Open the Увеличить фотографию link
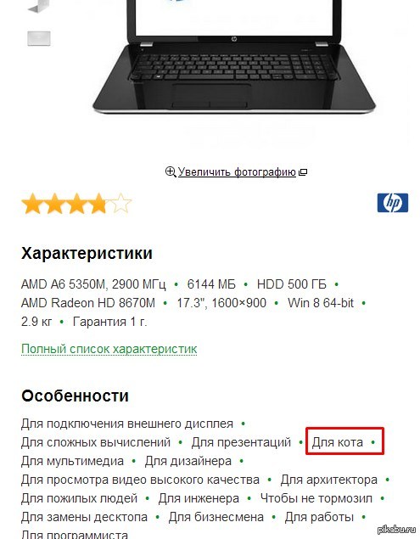420x539 pixels. coord(237,171)
